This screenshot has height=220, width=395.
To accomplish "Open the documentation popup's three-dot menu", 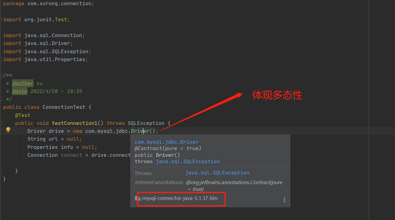I will (x=284, y=200).
